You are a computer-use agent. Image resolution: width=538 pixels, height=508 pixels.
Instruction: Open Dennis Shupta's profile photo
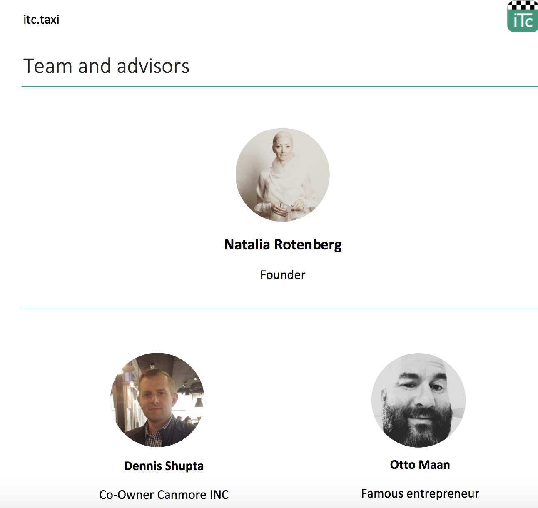157,400
